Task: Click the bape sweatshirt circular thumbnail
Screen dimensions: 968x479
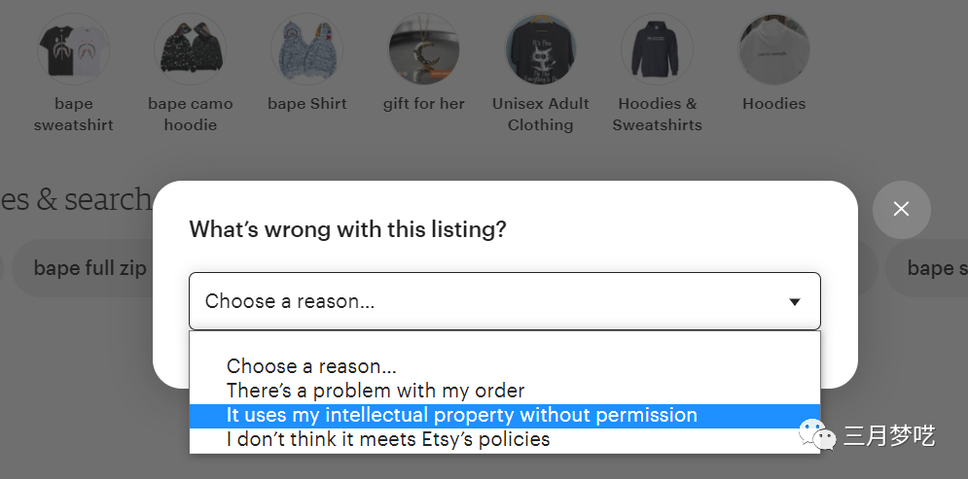Action: click(x=74, y=49)
